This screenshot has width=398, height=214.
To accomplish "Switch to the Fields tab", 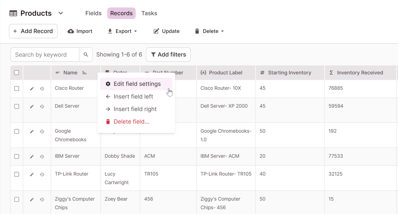I will click(x=93, y=13).
